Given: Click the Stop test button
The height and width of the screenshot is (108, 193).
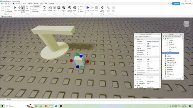Looking at the screenshot, I should (x=96, y=9).
